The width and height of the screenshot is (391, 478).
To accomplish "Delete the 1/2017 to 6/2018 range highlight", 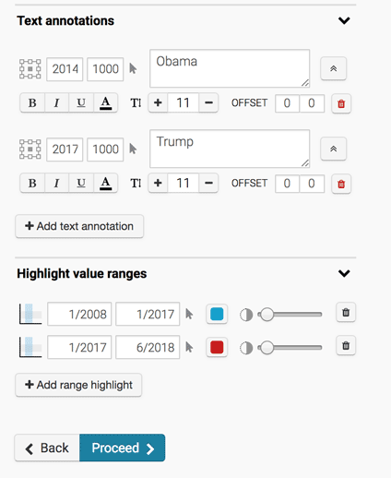I will point(346,346).
